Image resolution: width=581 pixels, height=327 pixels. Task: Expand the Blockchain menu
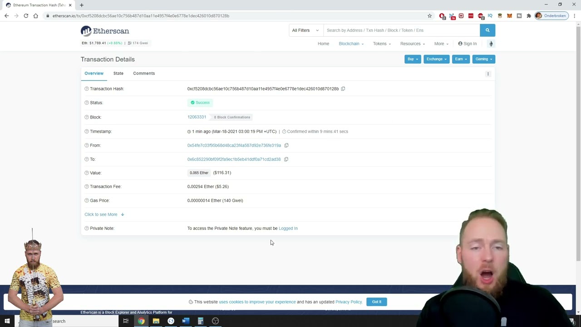(x=351, y=44)
